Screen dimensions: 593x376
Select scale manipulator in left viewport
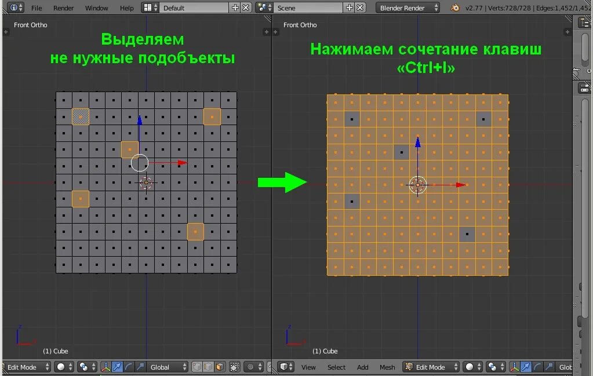[x=140, y=367]
